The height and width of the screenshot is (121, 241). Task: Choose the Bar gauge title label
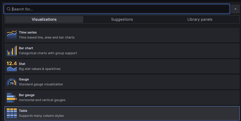[27, 95]
